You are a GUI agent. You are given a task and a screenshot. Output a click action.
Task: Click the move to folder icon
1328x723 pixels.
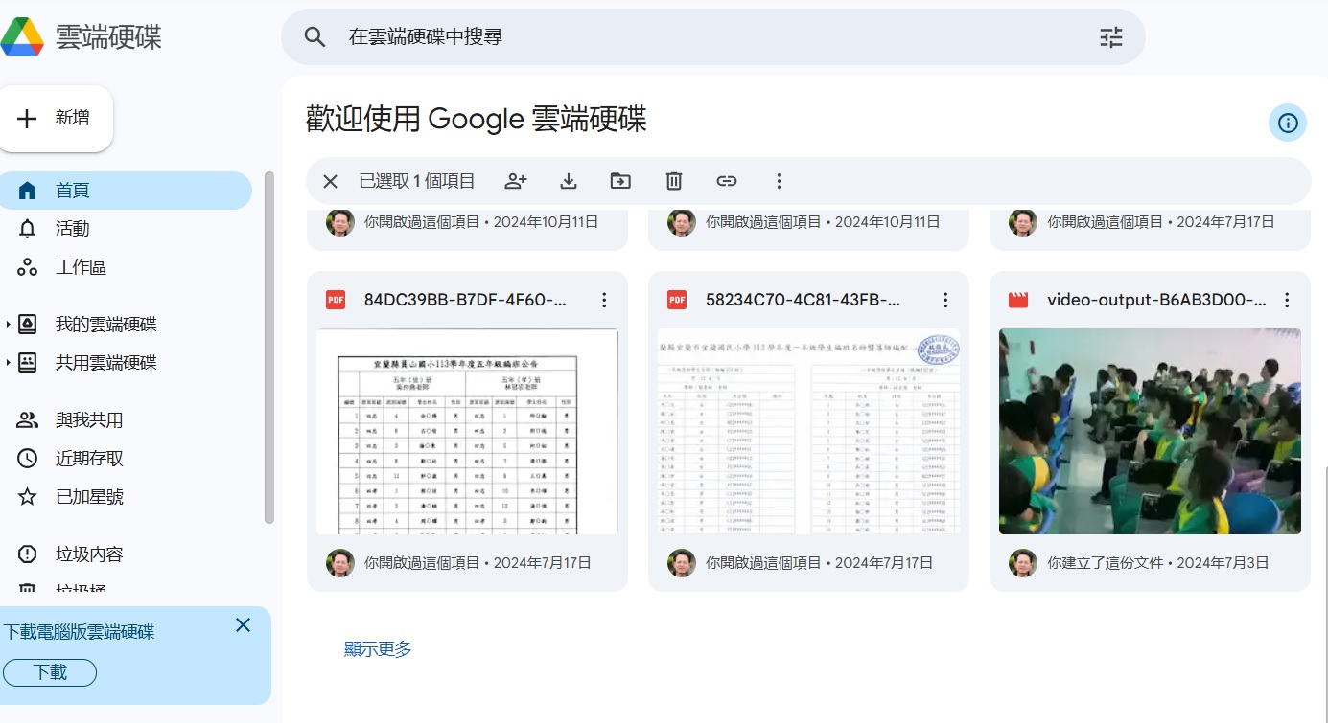pos(620,181)
